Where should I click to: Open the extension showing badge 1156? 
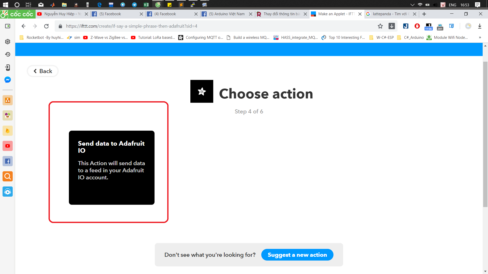point(429,26)
